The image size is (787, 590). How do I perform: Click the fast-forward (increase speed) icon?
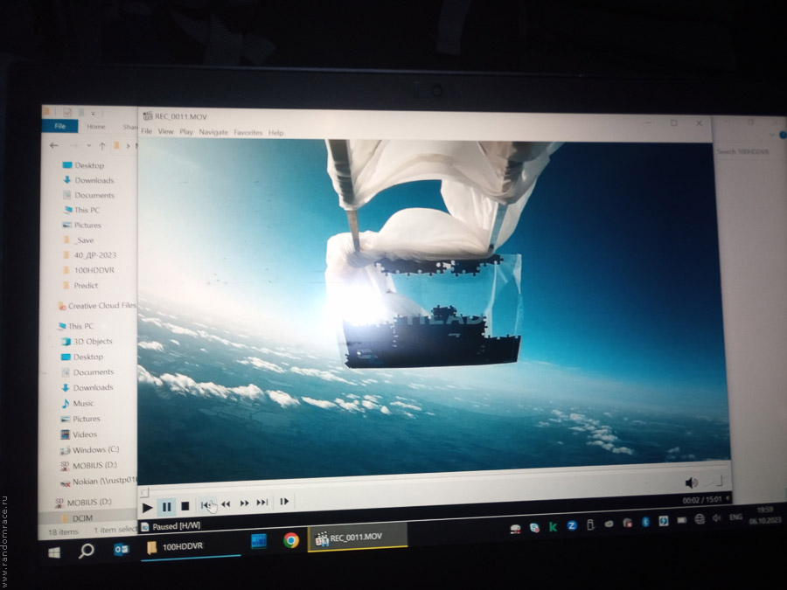click(x=244, y=503)
